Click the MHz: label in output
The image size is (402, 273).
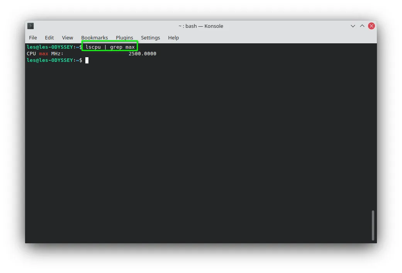point(57,54)
